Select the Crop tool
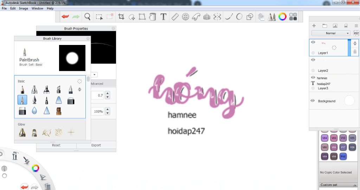Image resolution: width=360 pixels, height=190 pixels. (121, 17)
